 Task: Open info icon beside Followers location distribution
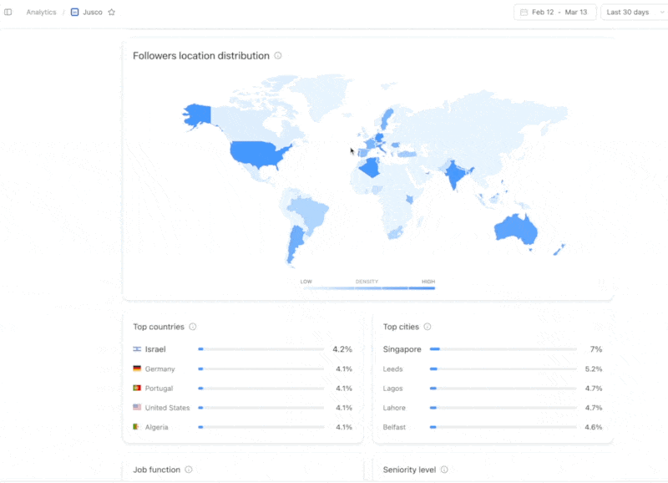[278, 56]
